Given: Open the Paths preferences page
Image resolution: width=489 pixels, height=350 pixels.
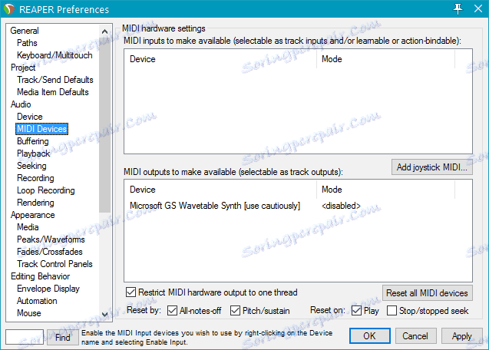Looking at the screenshot, I should (x=27, y=43).
